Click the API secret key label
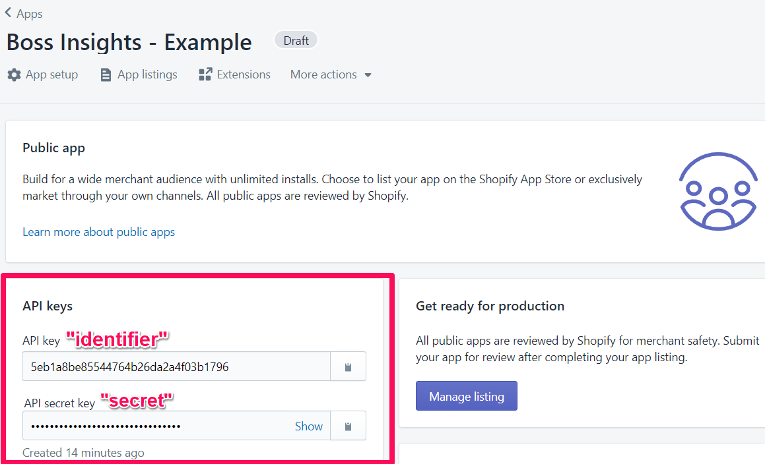The image size is (765, 464). click(x=59, y=403)
